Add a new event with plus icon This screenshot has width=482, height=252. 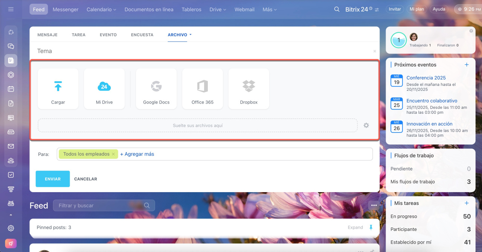tap(467, 65)
